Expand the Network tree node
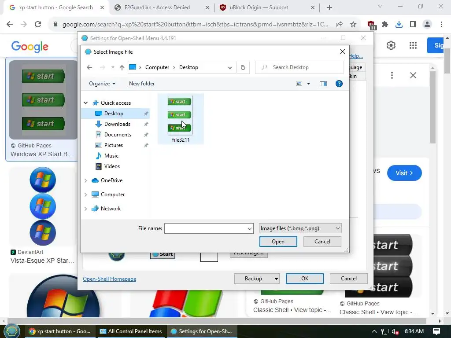Image resolution: width=451 pixels, height=338 pixels. click(86, 209)
